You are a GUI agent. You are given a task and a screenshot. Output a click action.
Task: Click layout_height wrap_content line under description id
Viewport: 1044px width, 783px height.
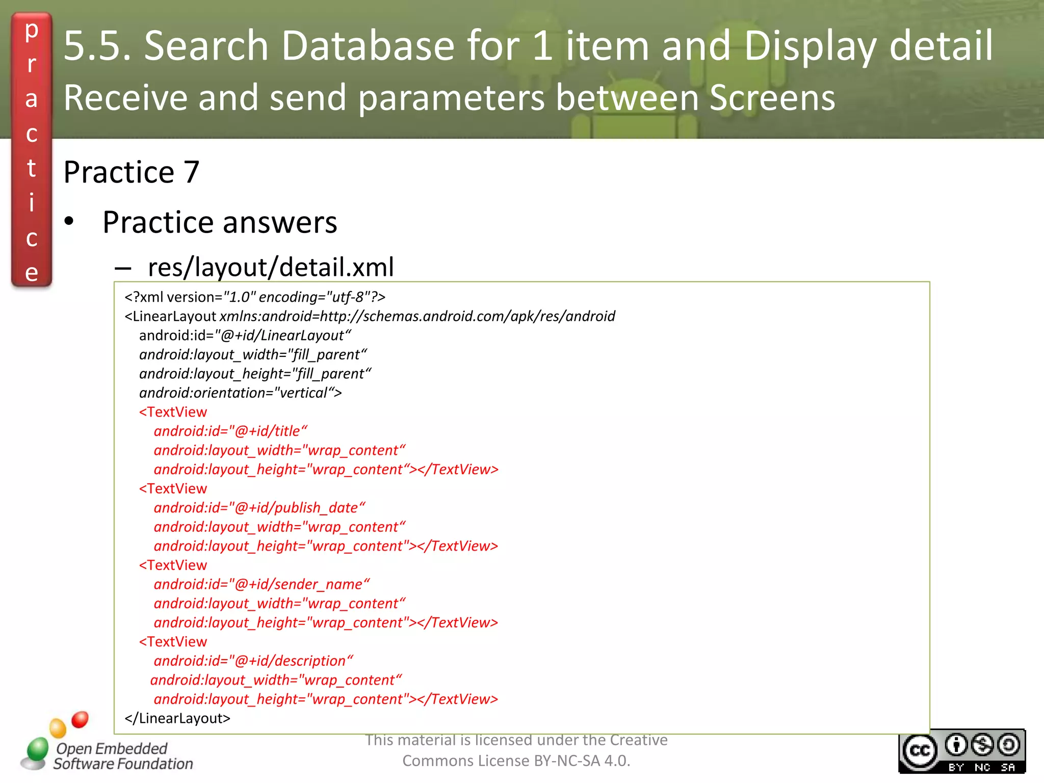point(326,699)
